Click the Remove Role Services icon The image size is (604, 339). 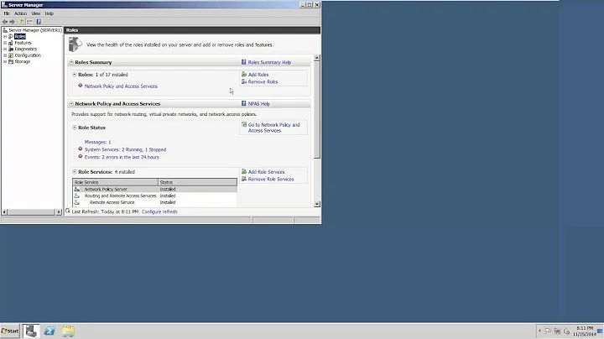click(244, 179)
